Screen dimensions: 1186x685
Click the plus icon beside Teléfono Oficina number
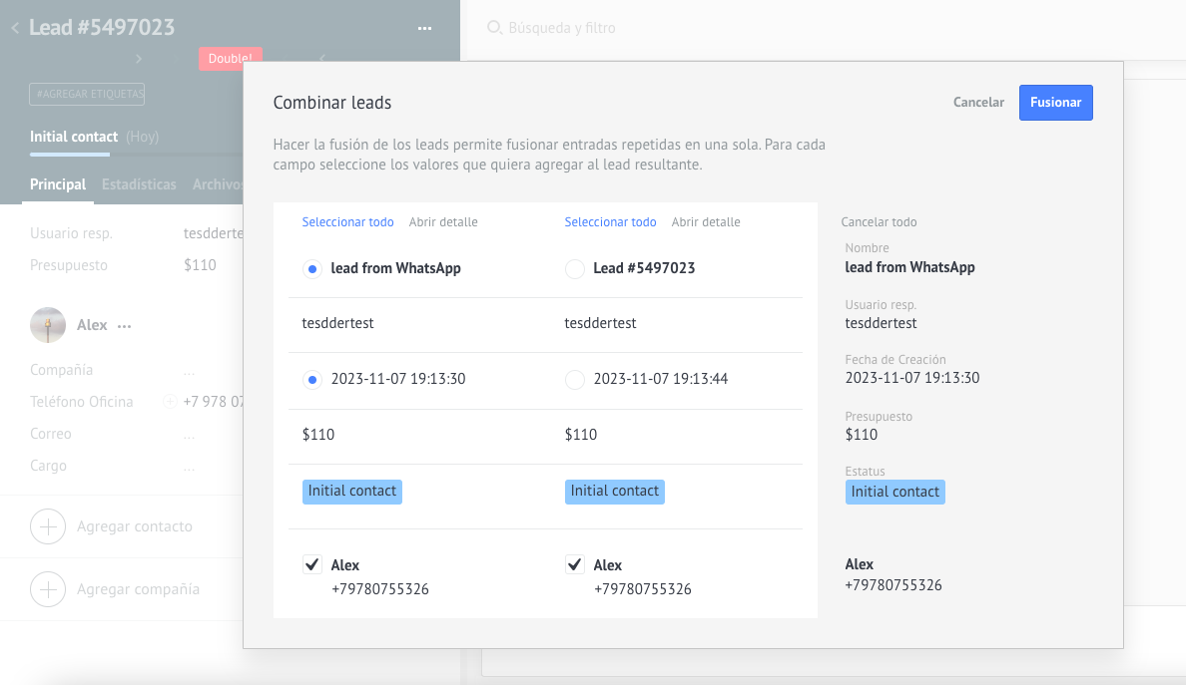170,402
